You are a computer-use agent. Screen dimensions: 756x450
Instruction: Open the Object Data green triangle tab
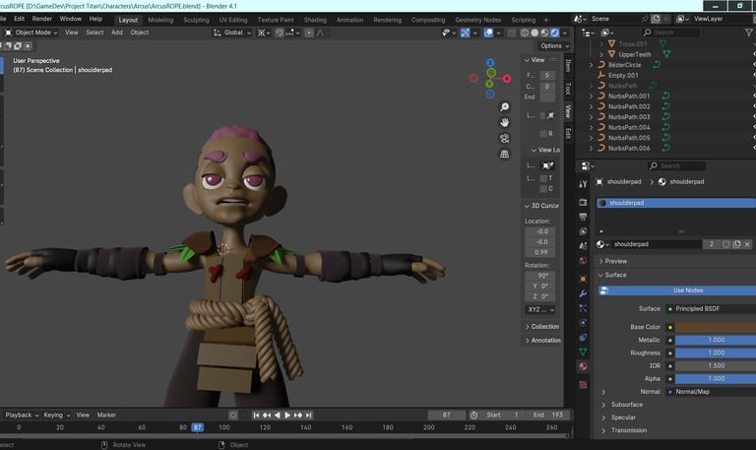click(x=583, y=351)
